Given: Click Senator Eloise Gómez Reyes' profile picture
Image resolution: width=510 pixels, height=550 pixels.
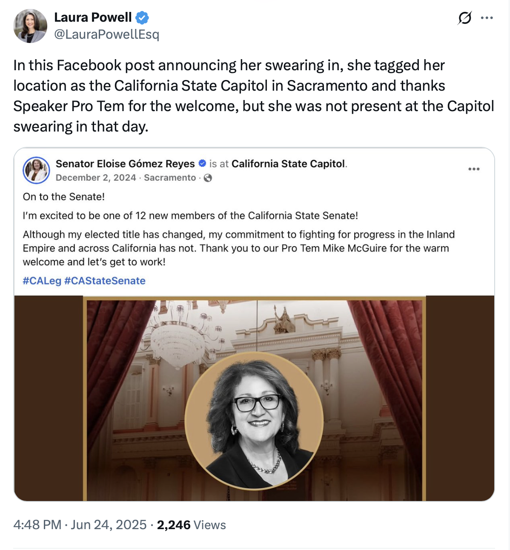Looking at the screenshot, I should [x=36, y=170].
